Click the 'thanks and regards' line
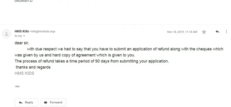This screenshot has height=107, width=231. (33, 67)
